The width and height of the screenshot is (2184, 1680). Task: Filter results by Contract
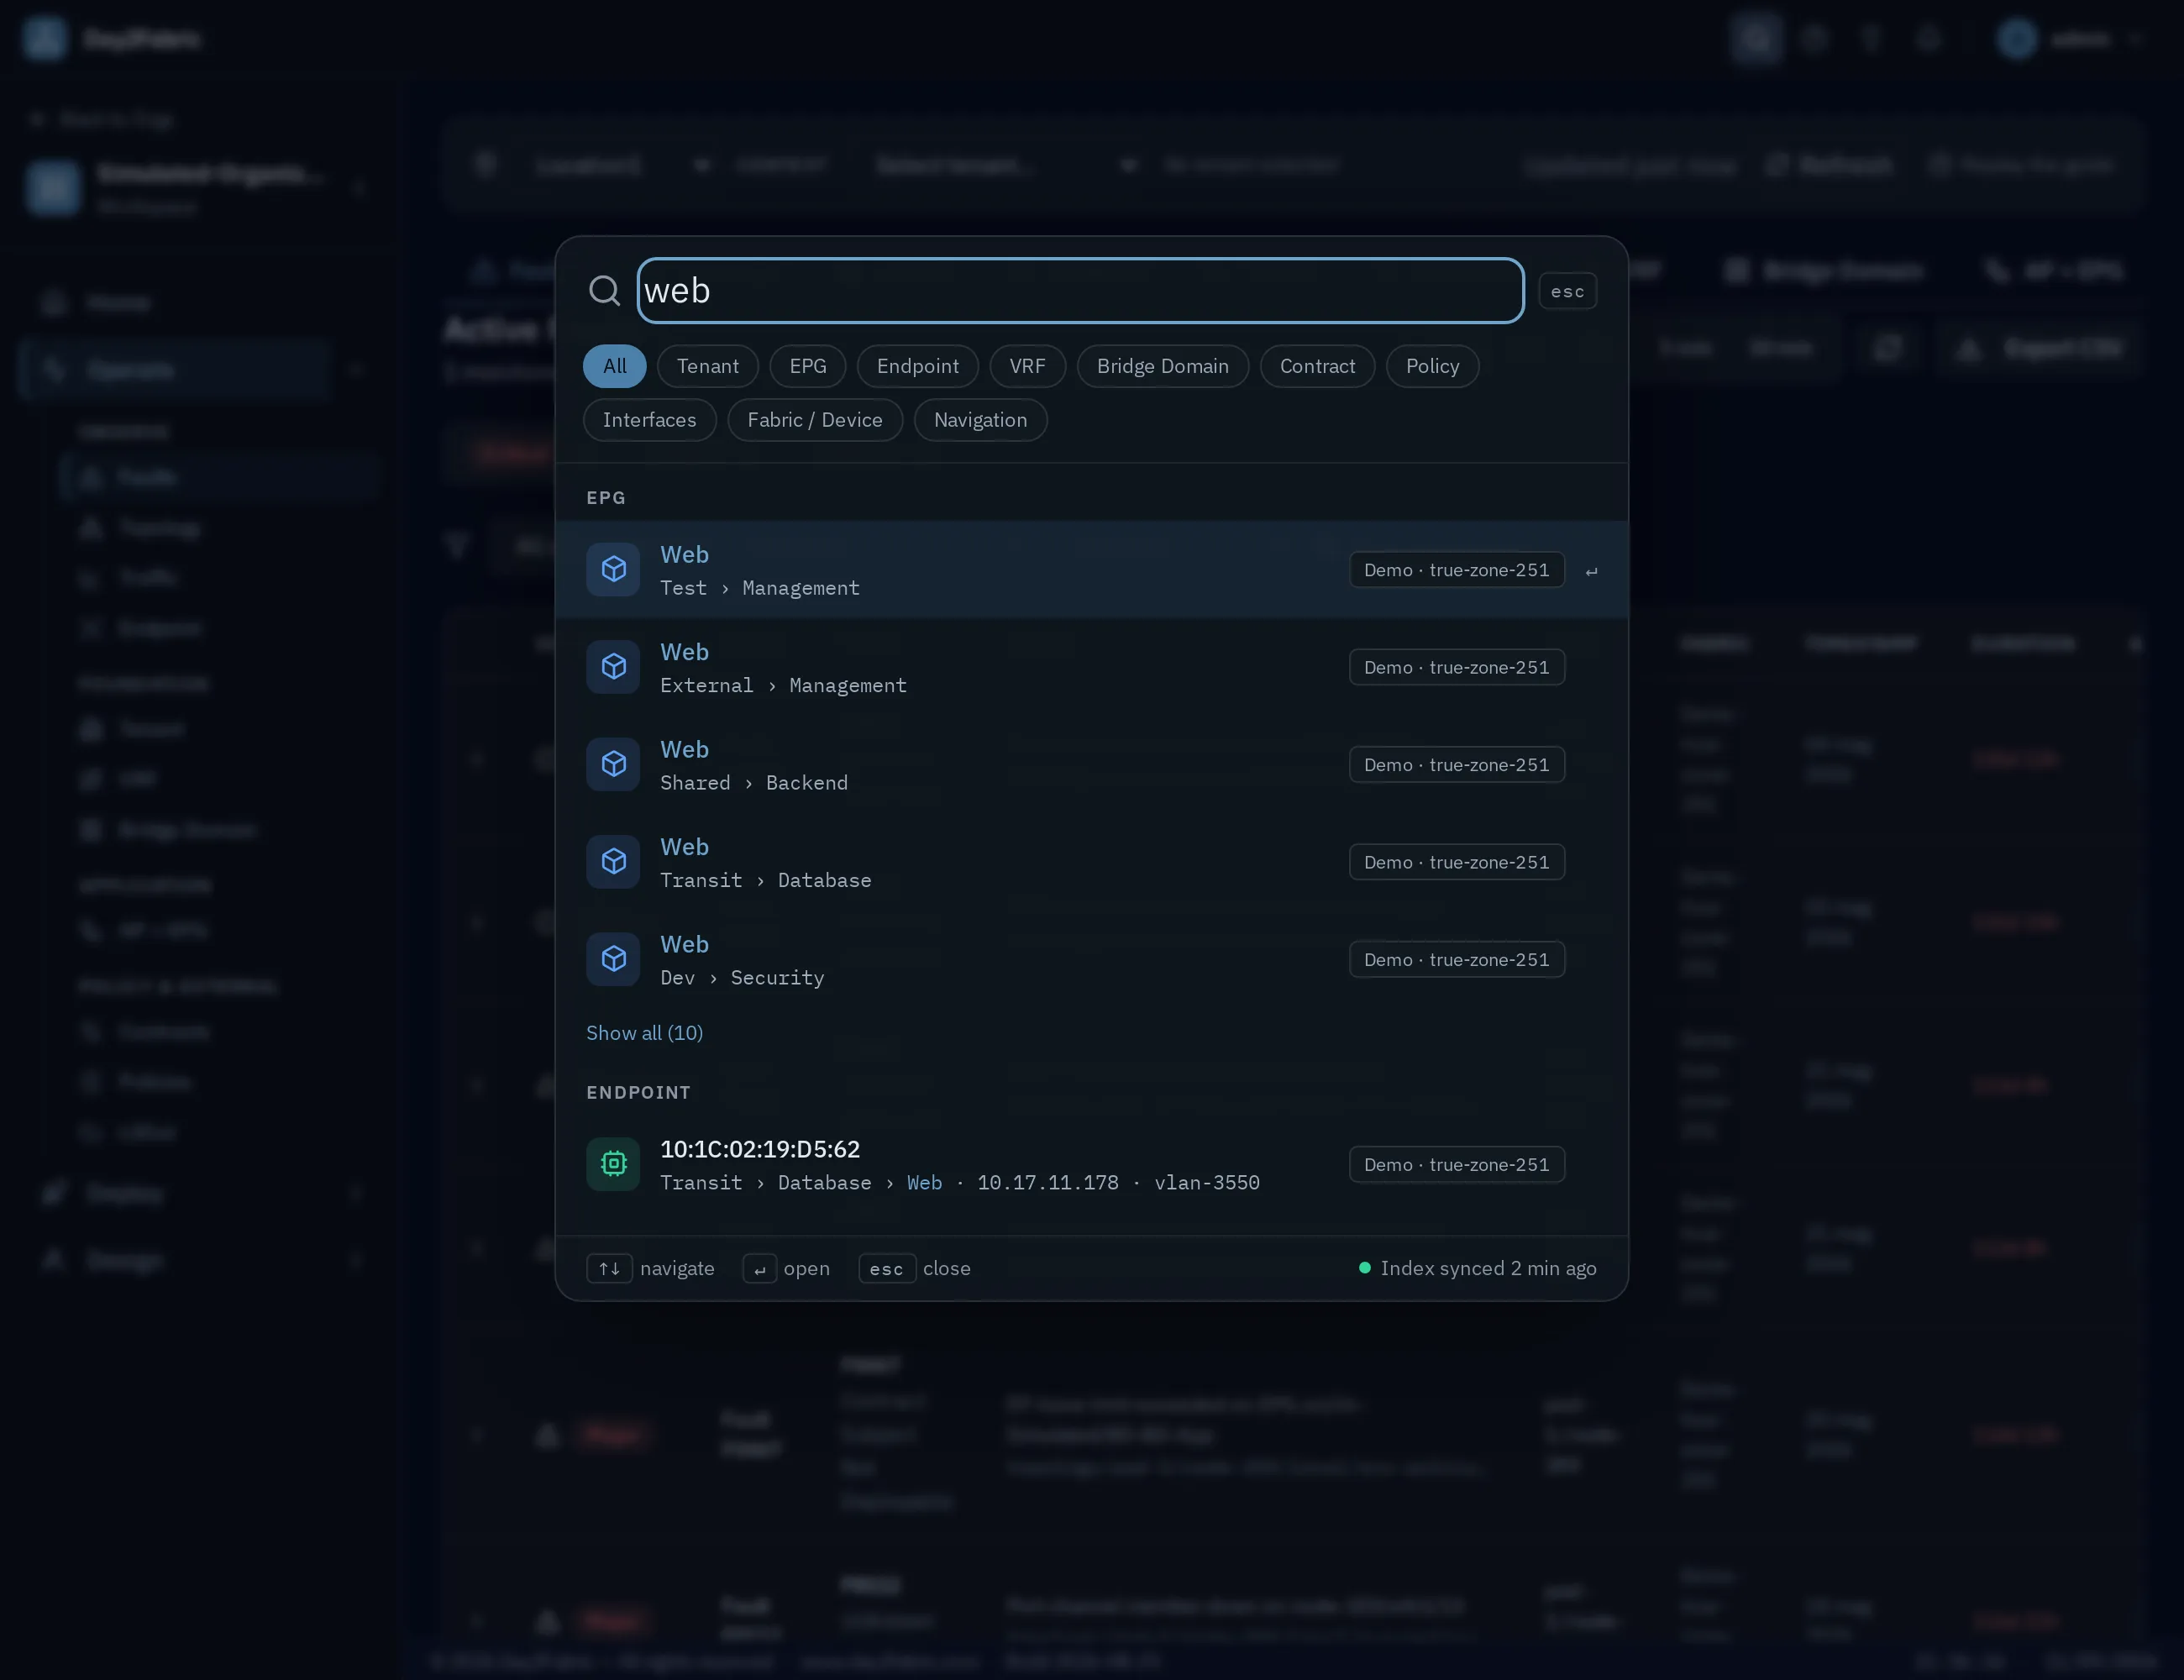pyautogui.click(x=1317, y=366)
